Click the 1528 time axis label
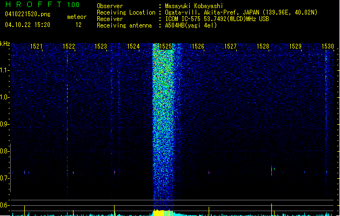The image size is (340, 216). point(263,46)
